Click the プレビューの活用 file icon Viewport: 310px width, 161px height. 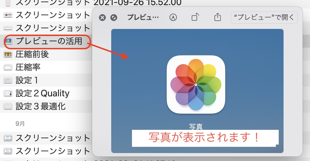8,41
